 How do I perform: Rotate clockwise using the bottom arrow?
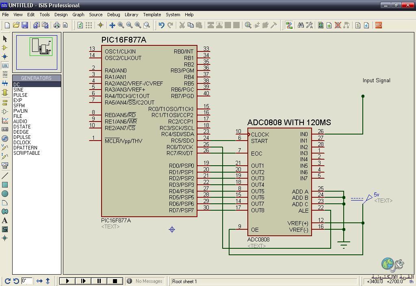7,281
